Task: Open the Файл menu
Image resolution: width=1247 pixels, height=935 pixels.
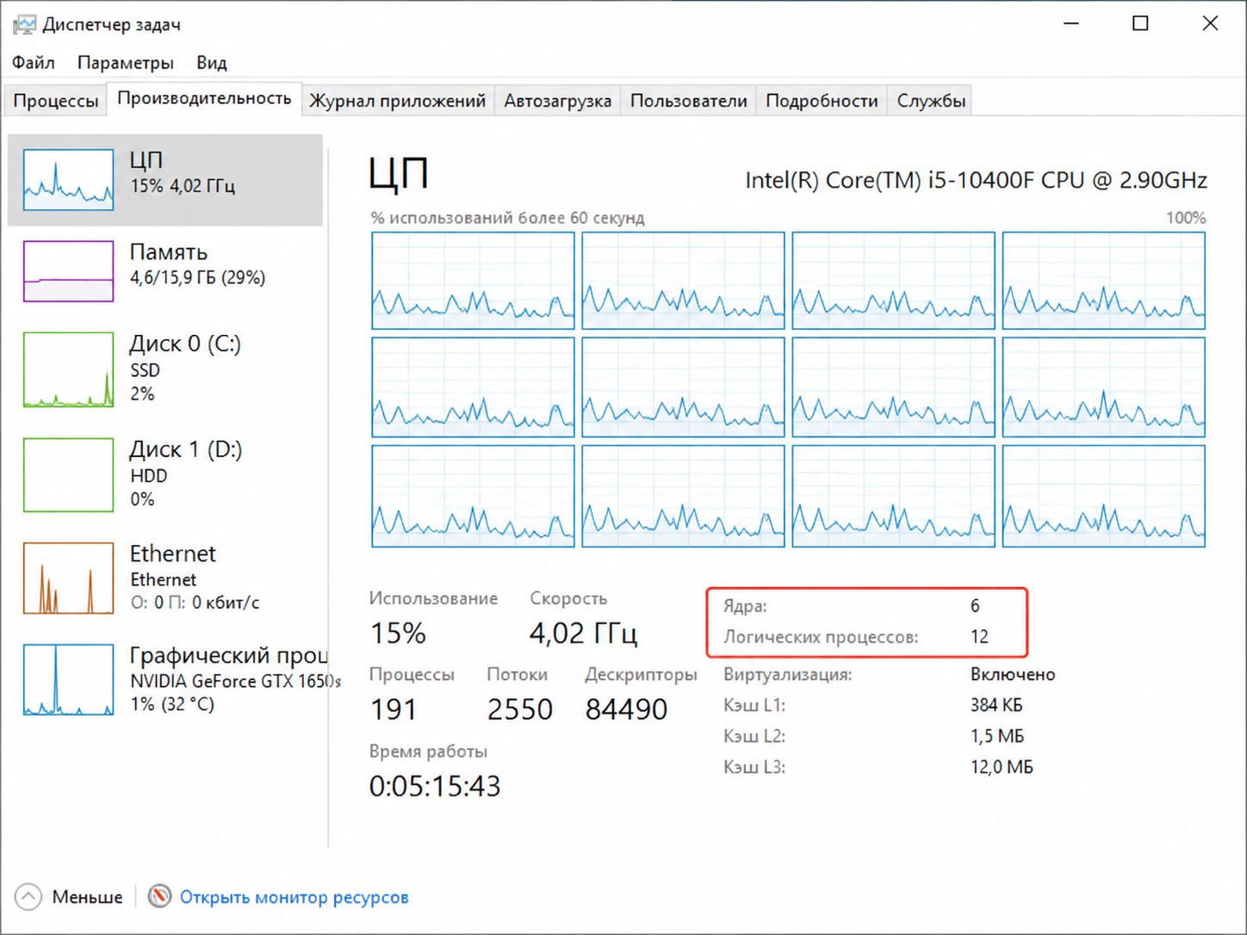Action: coord(34,63)
